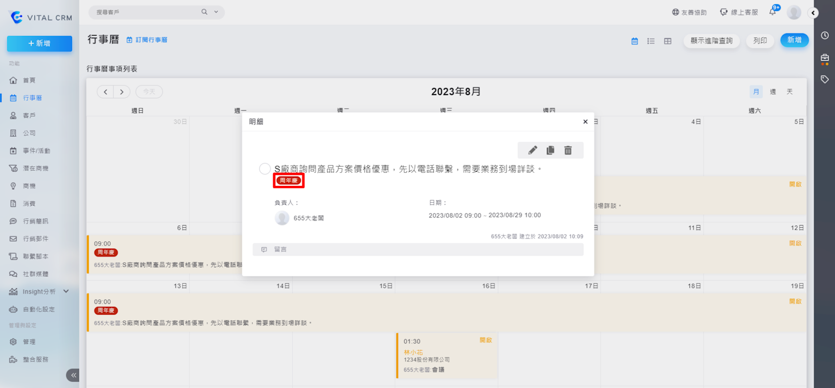The image size is (835, 388).
Task: Switch calendar to 天 day view
Action: click(790, 92)
